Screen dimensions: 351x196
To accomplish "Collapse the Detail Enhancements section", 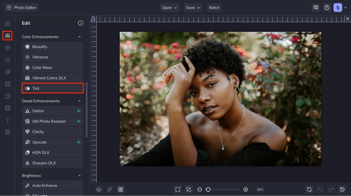I will [x=80, y=101].
